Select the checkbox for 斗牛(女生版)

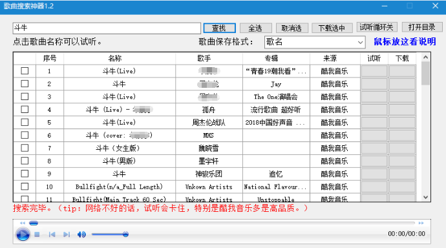(25, 148)
